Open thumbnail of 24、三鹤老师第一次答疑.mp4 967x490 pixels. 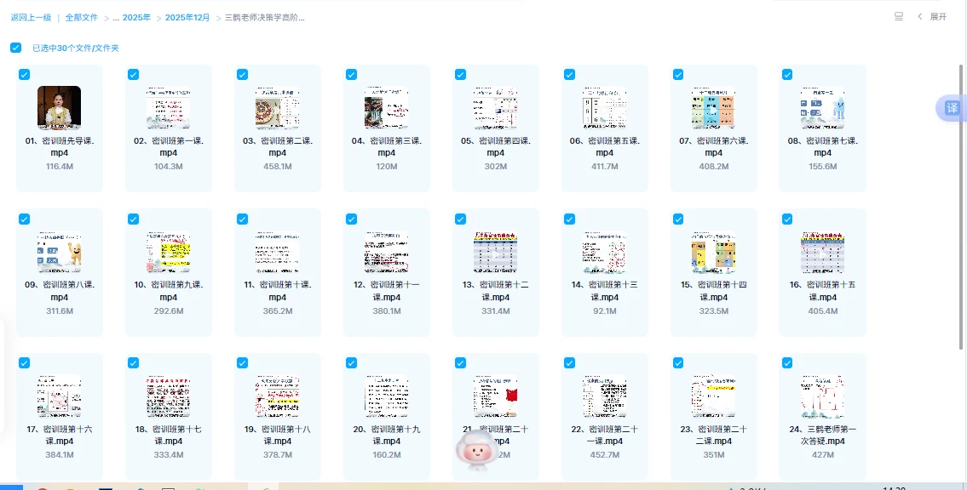(823, 396)
